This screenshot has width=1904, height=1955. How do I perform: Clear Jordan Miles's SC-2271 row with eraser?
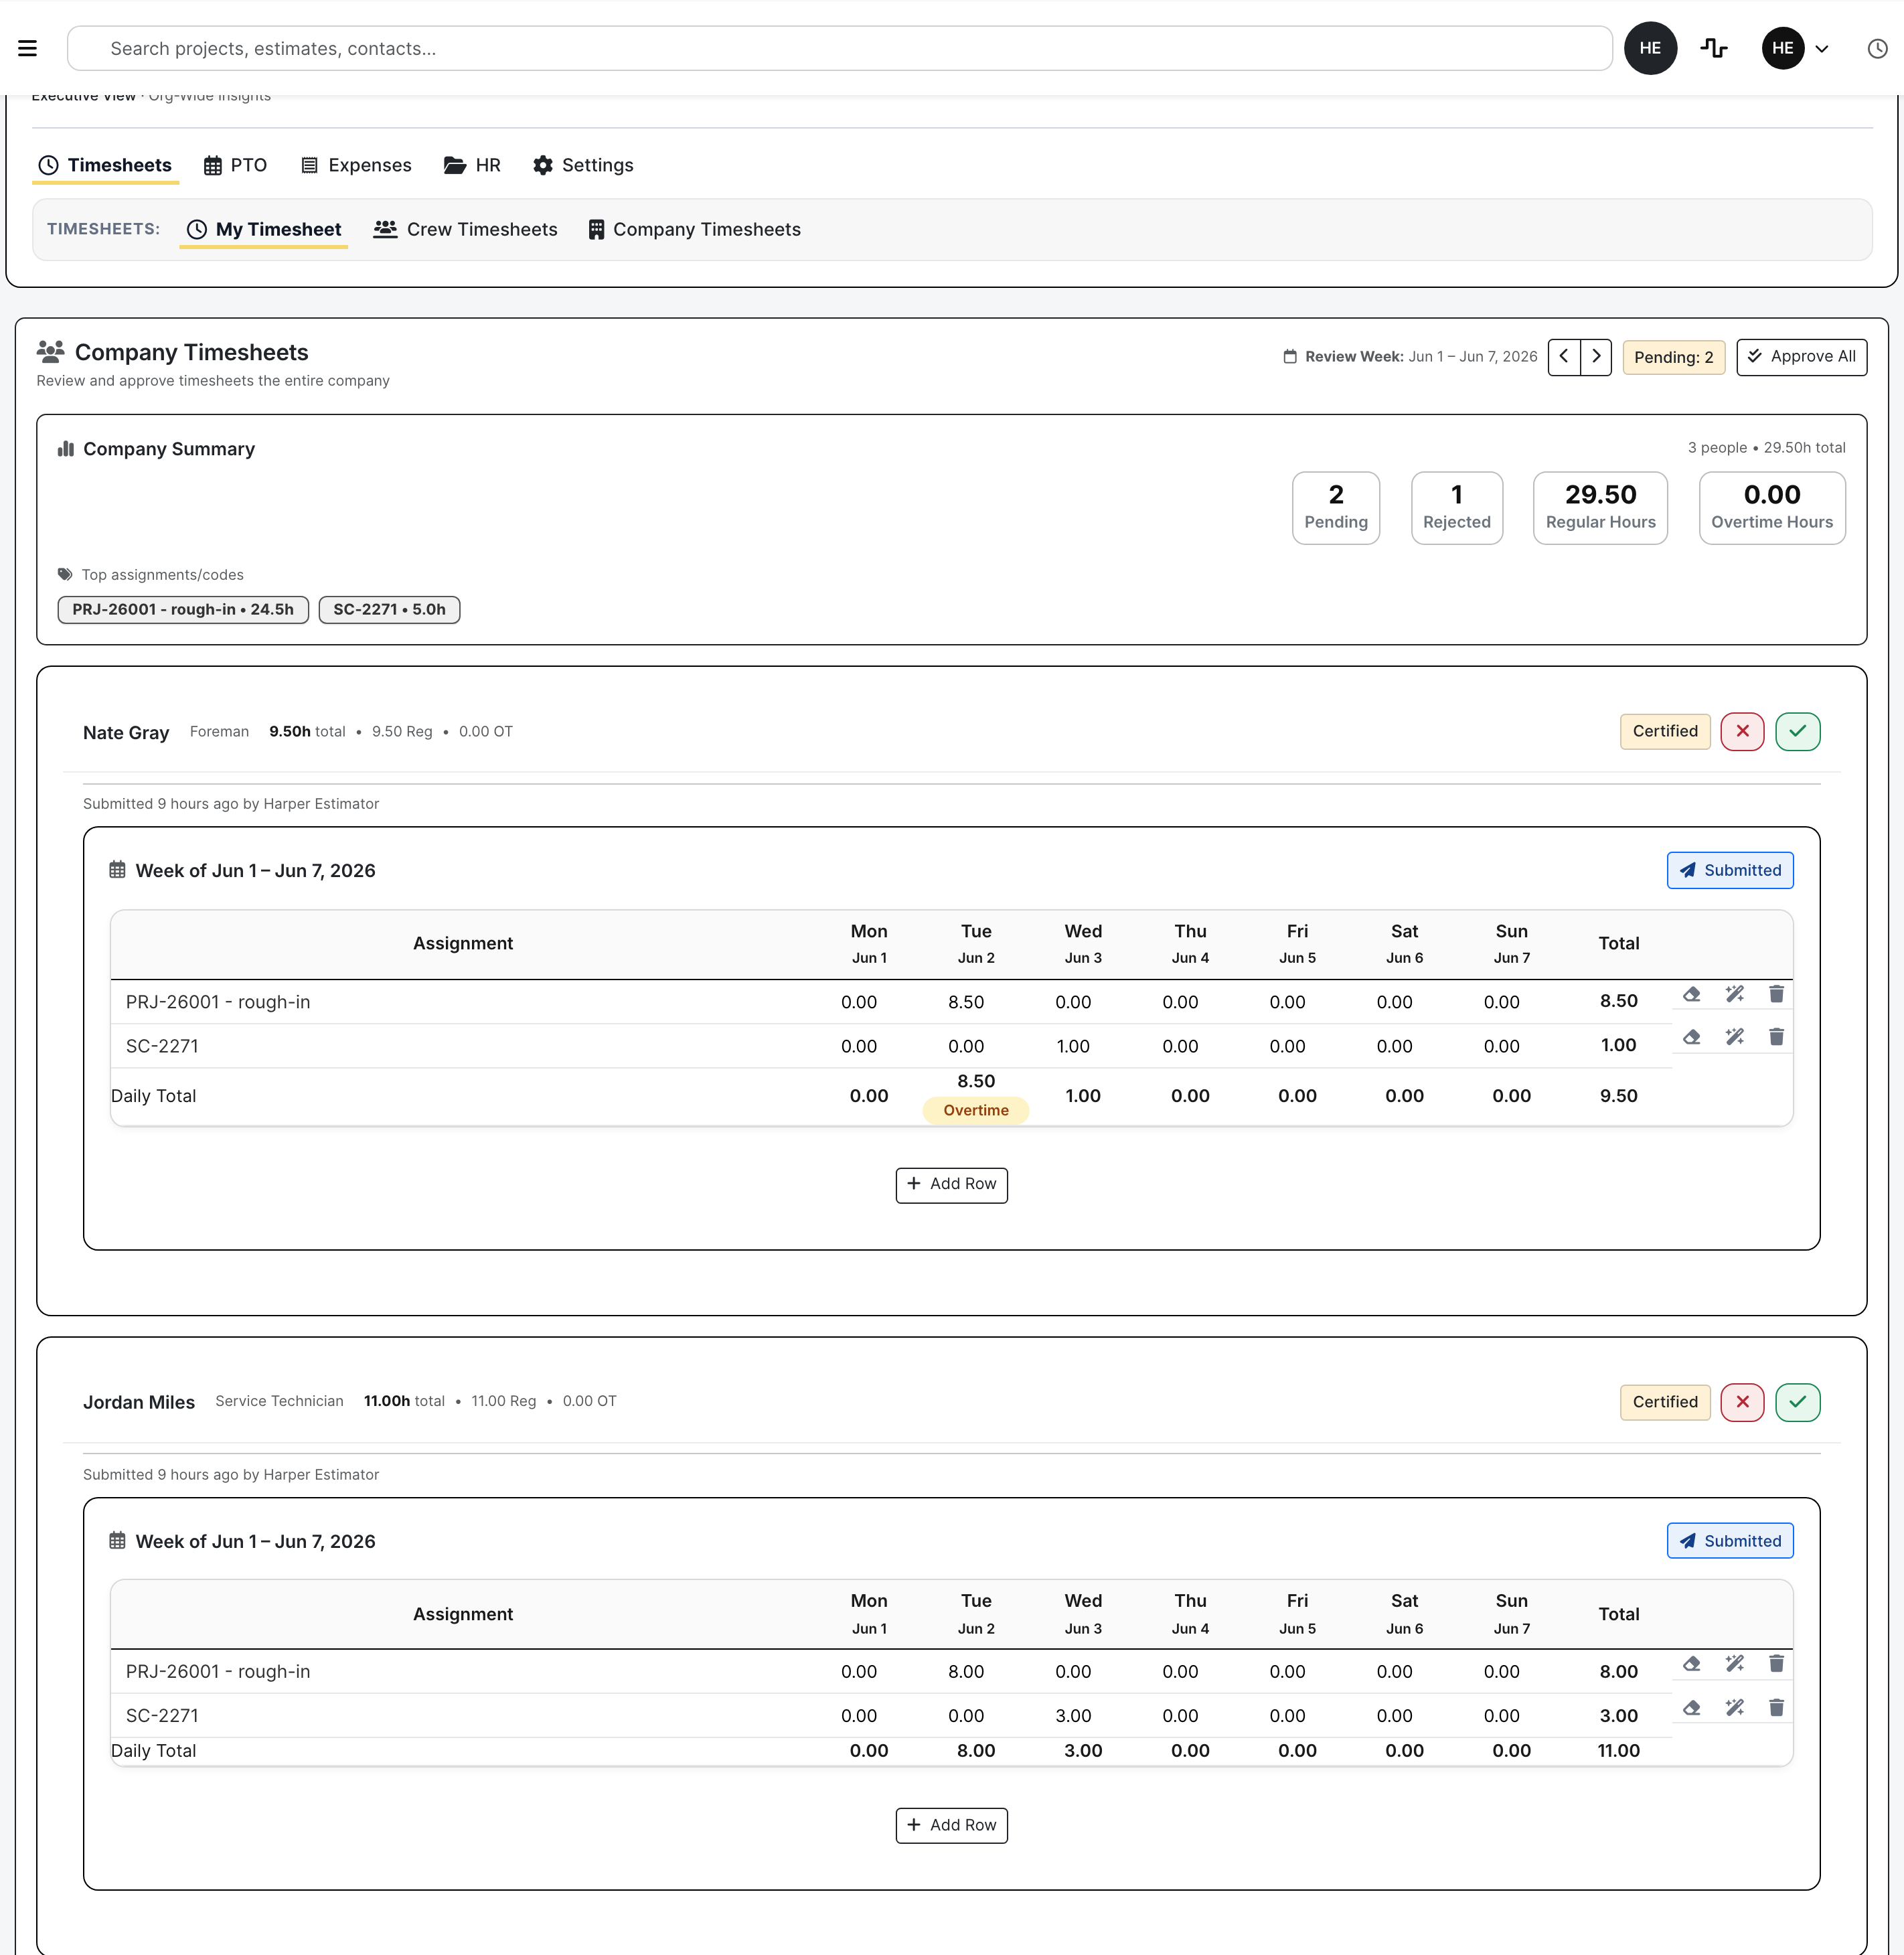pyautogui.click(x=1691, y=1708)
